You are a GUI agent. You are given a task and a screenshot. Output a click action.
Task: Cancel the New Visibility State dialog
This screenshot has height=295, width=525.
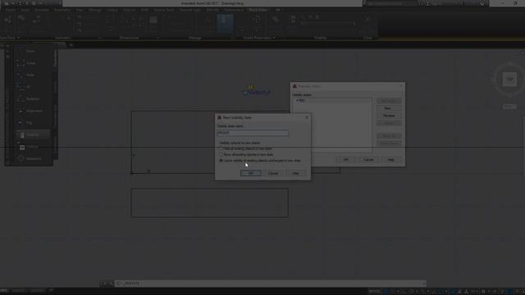click(x=273, y=173)
